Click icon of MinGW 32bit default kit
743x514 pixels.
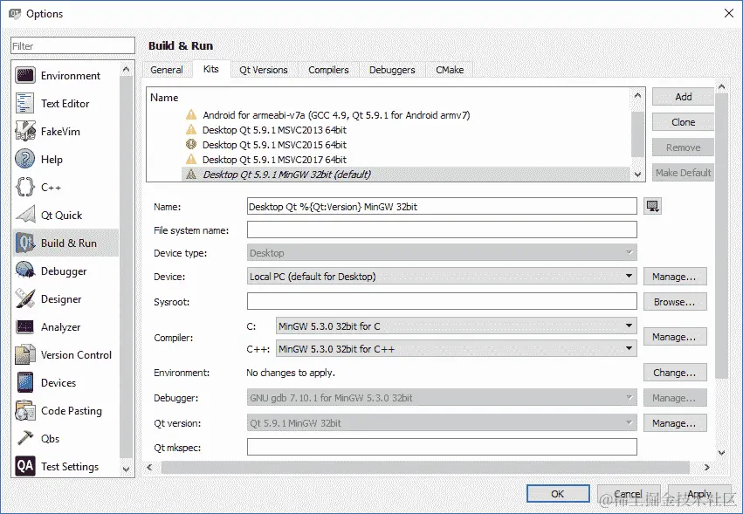191,175
